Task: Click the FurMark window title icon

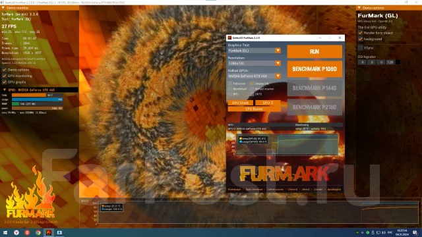Action: [229, 38]
